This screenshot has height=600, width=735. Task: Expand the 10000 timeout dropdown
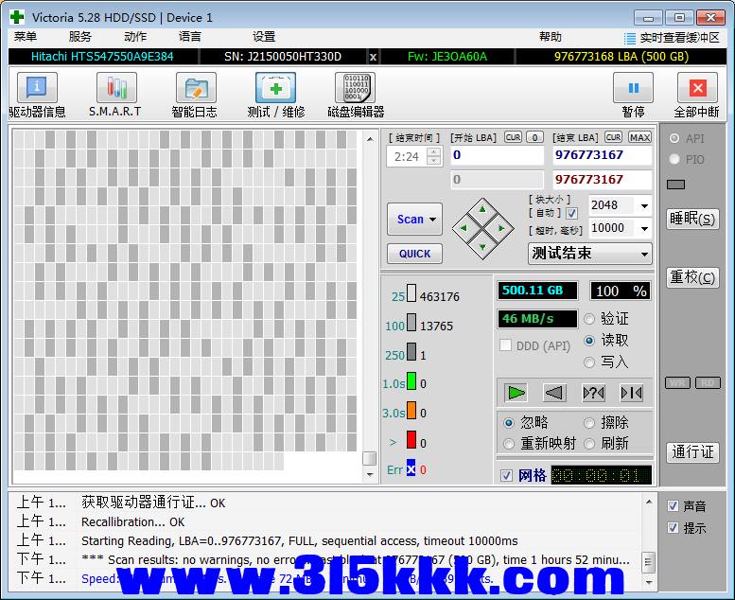click(x=644, y=229)
